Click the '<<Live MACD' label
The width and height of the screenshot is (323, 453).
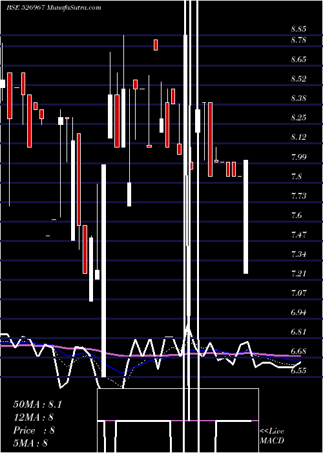click(x=272, y=436)
